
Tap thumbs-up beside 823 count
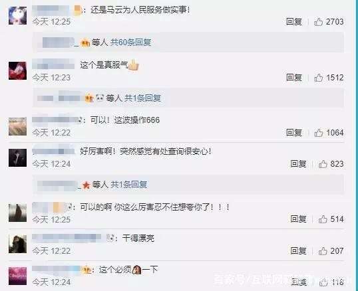click(323, 164)
